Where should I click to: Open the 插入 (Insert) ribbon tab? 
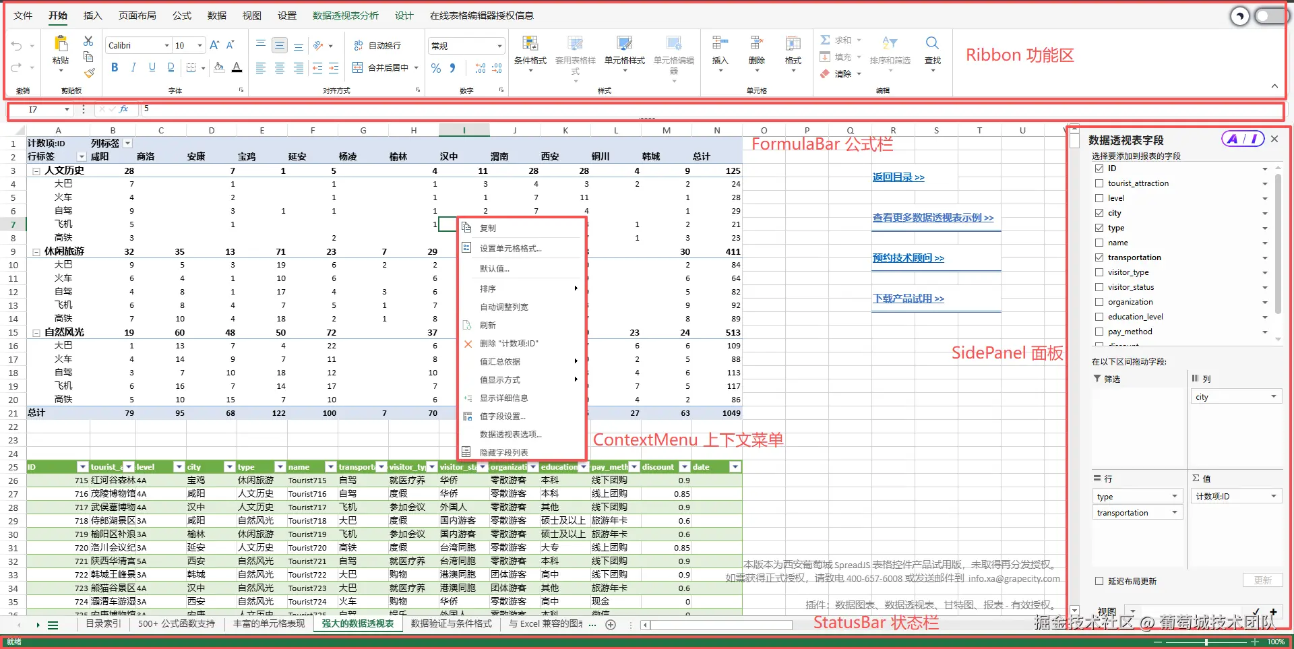coord(93,16)
